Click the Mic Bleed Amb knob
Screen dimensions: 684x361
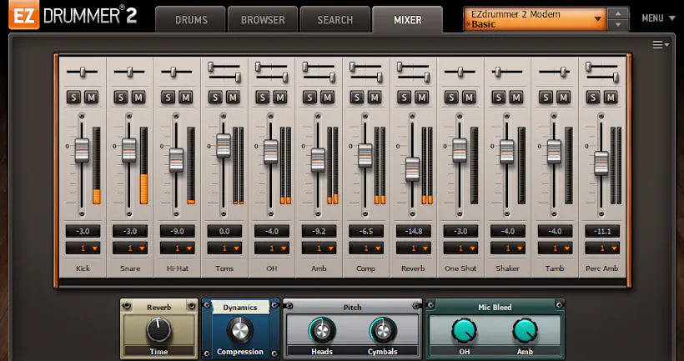point(526,330)
